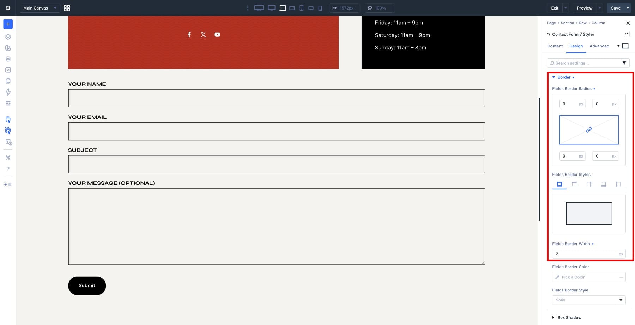The width and height of the screenshot is (635, 325).
Task: Open the module presets sliders icon
Action: [x=627, y=34]
